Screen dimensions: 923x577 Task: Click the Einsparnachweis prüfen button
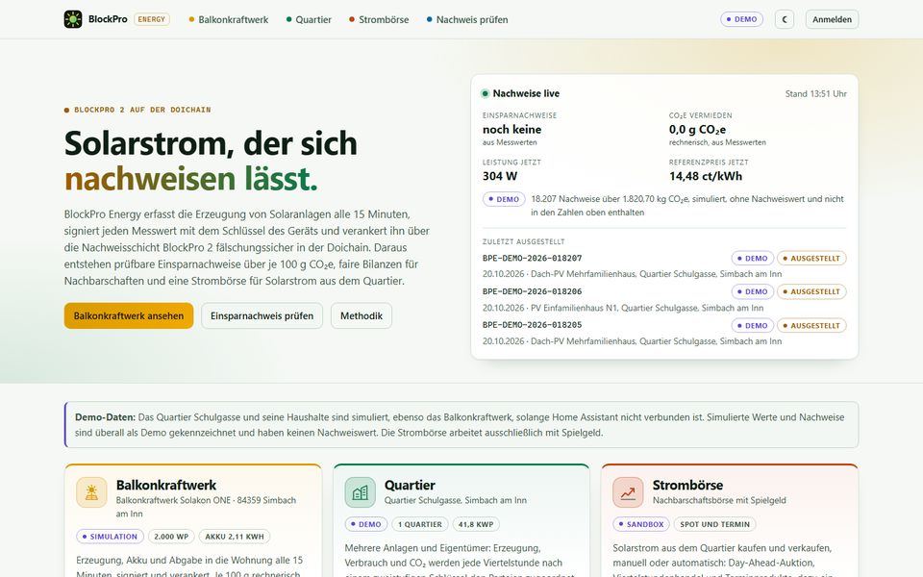(x=262, y=315)
